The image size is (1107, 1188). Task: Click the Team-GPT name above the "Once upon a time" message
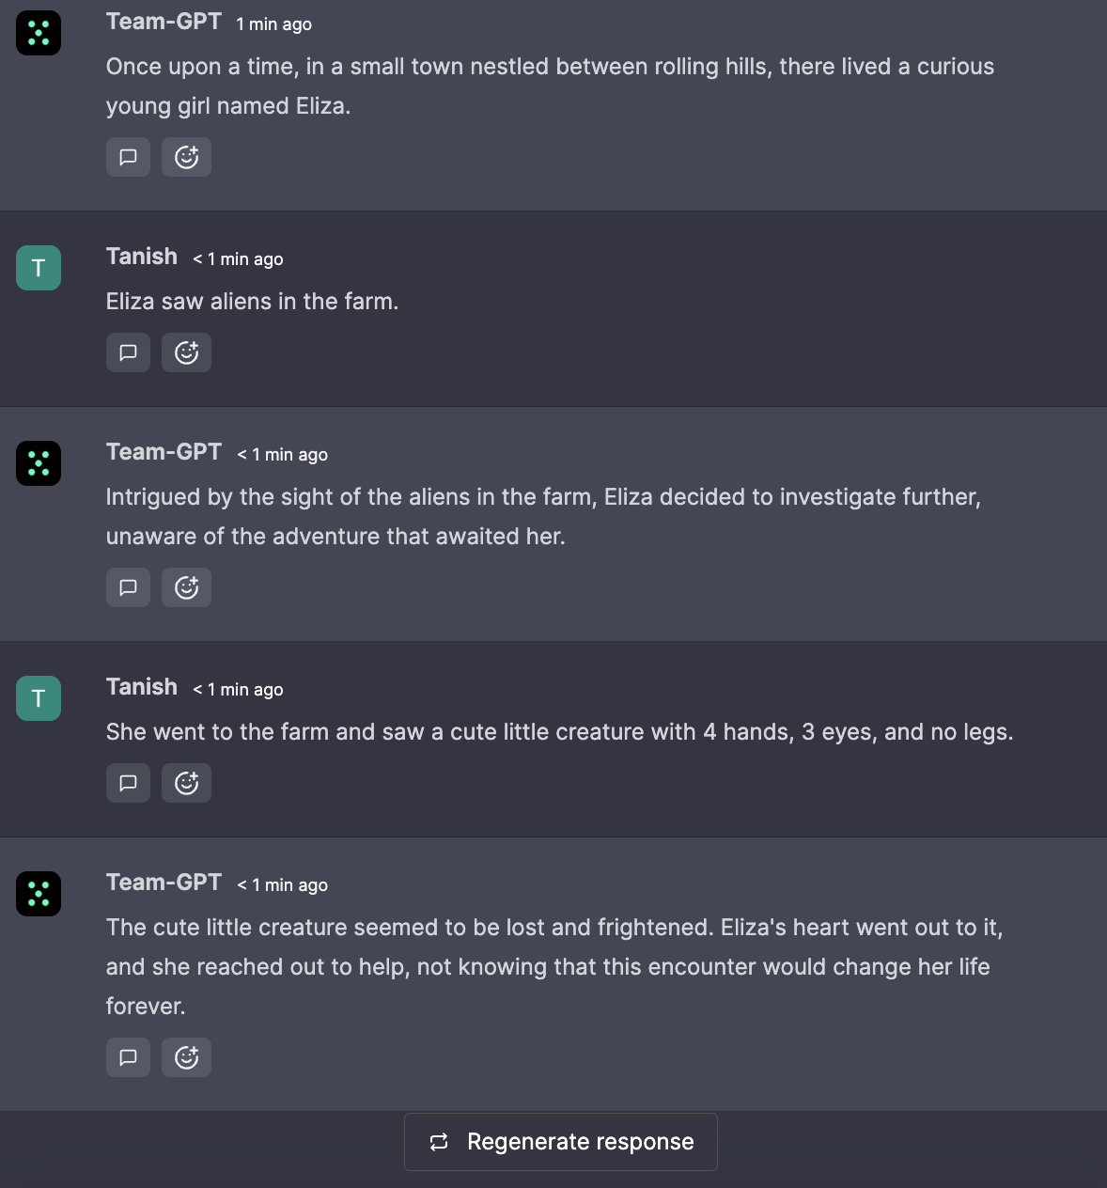(x=164, y=22)
